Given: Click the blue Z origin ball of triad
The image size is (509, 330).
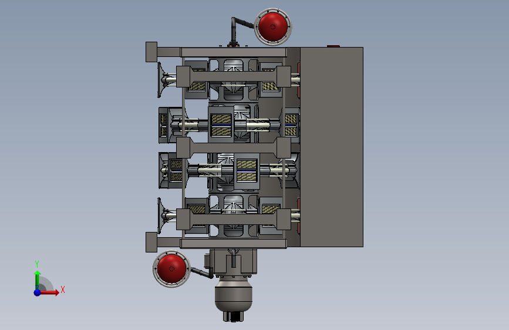Looking at the screenshot, I should point(38,292).
